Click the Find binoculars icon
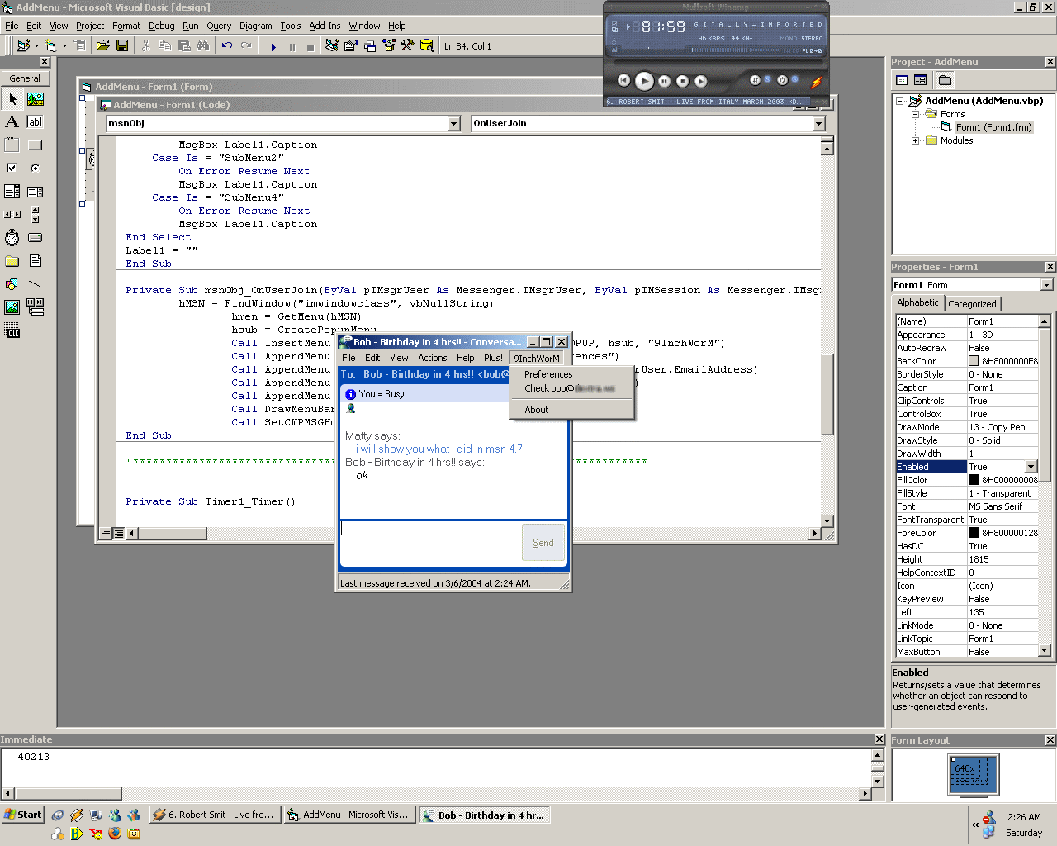Image resolution: width=1057 pixels, height=846 pixels. [x=203, y=46]
